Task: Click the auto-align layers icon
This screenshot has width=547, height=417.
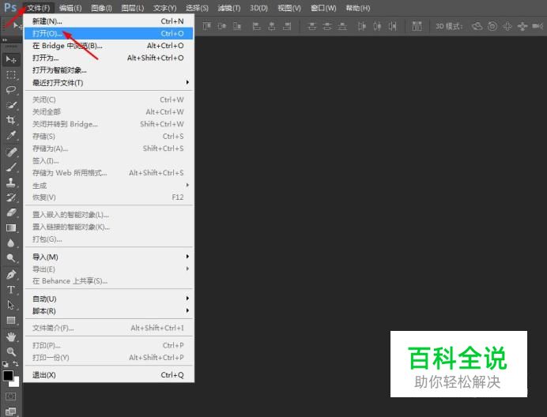Action: coord(417,26)
